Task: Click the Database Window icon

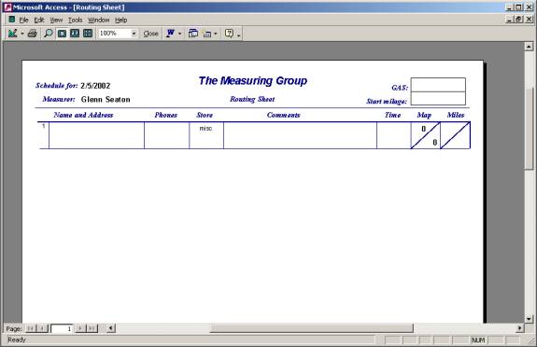Action: [193, 34]
